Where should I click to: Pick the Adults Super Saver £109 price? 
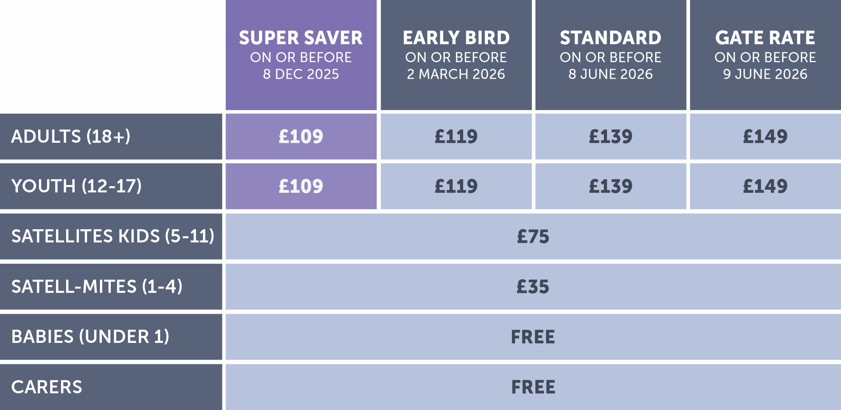[x=301, y=137]
